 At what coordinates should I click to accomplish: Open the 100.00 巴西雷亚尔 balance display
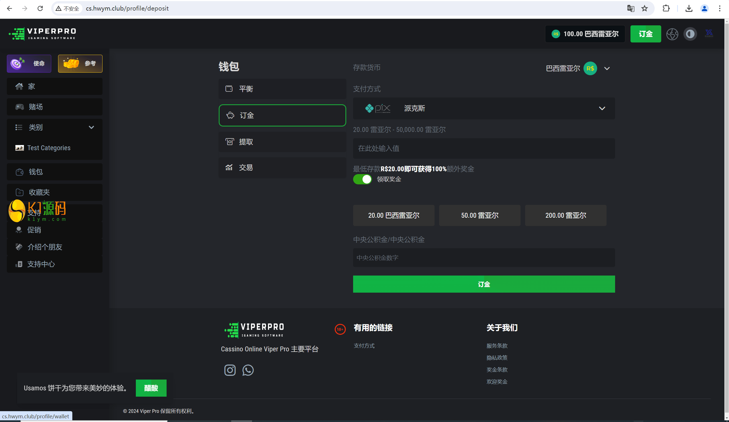click(x=585, y=34)
